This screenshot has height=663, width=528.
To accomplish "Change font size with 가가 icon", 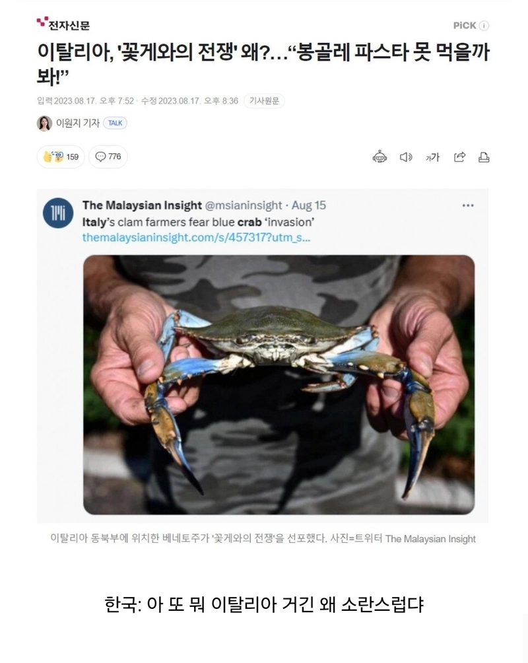I will (432, 157).
